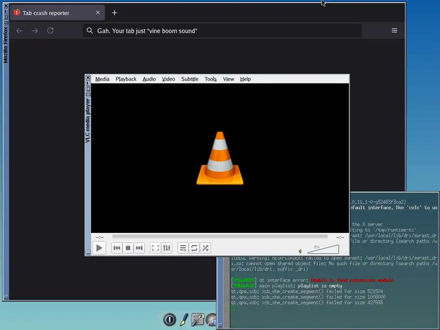Open the control panel icon in dock

(198, 320)
